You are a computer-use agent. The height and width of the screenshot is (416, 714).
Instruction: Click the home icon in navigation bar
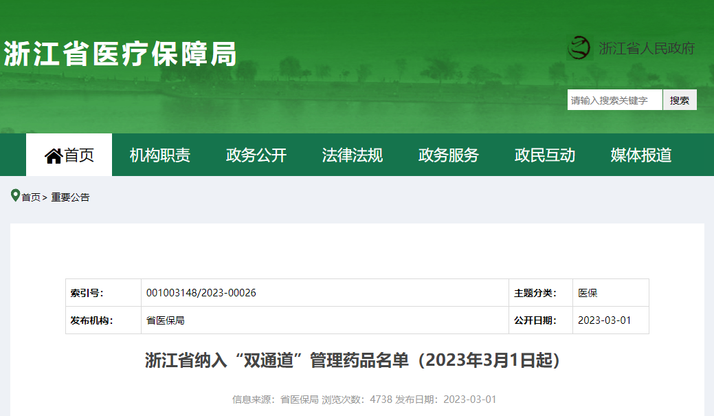(54, 156)
